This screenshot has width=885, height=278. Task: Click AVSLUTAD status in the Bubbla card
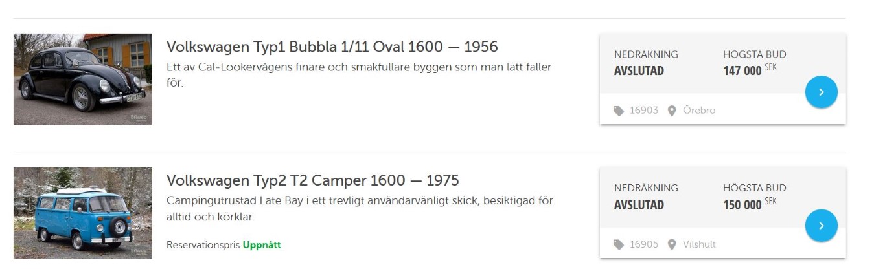(639, 71)
